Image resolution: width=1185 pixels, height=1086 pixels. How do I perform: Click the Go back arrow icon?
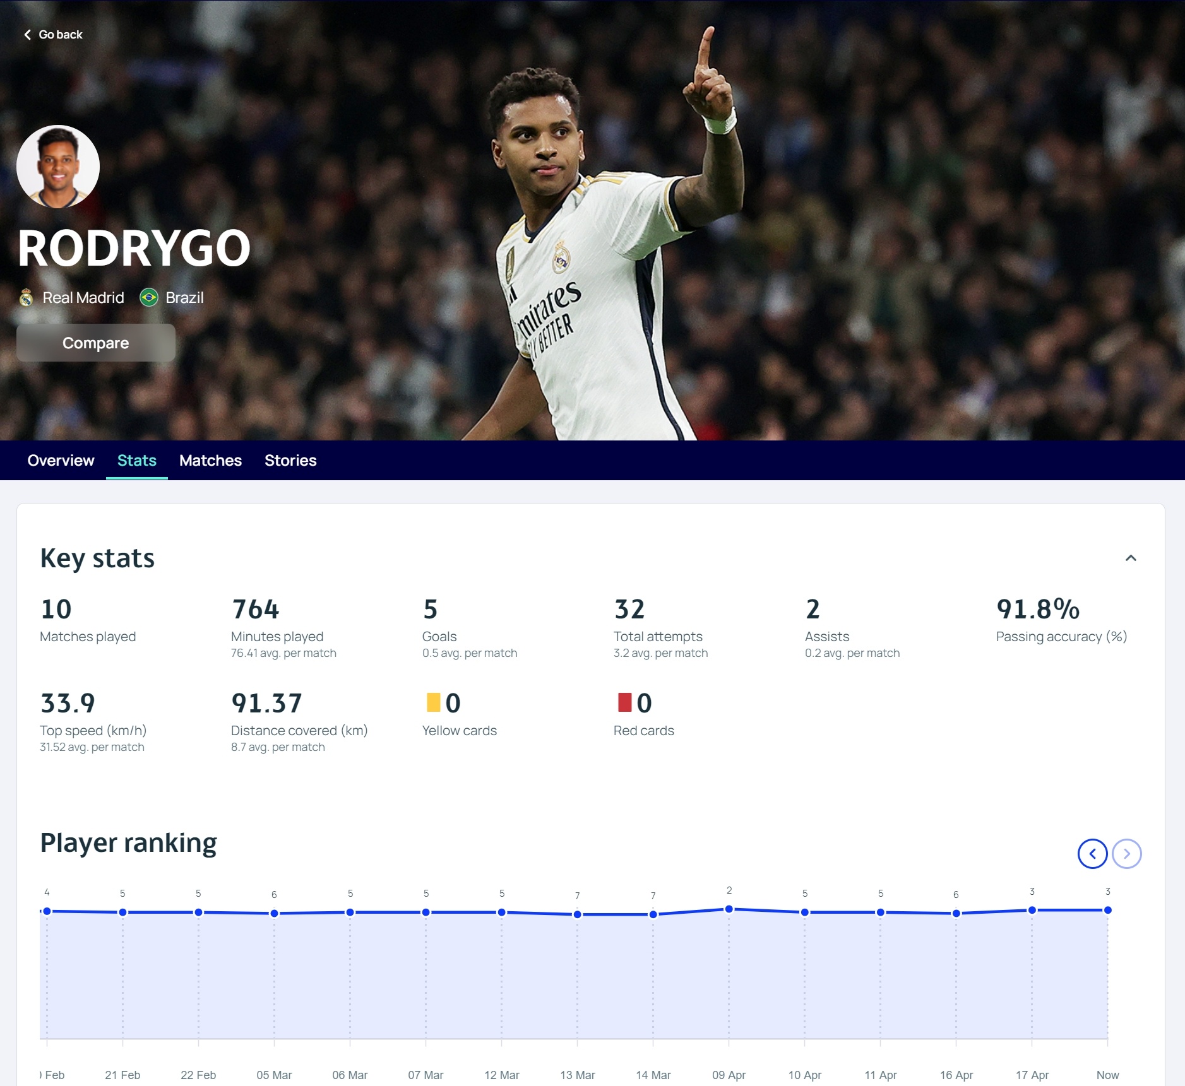click(x=27, y=35)
